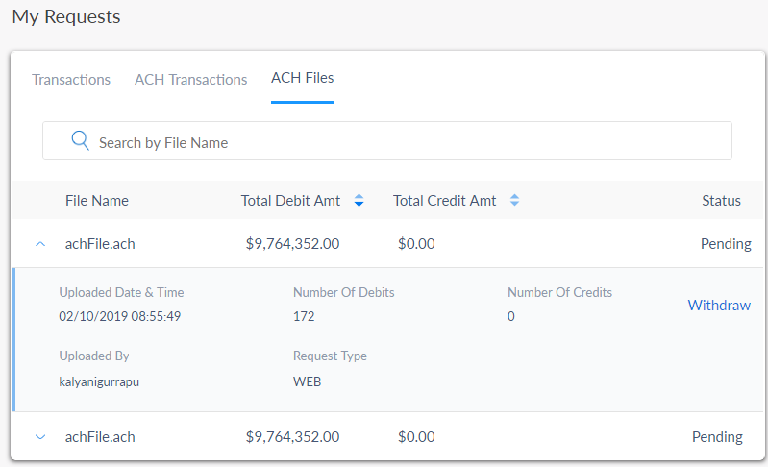The width and height of the screenshot is (768, 467).
Task: Click the Withdraw link
Action: 719,306
